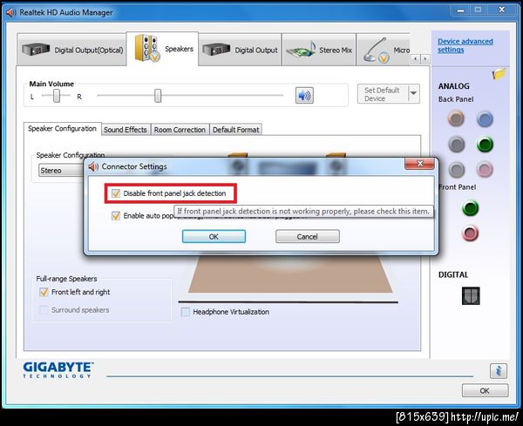Click the green back panel speaker jack
Viewport: 523px width, 426px height.
(x=485, y=145)
